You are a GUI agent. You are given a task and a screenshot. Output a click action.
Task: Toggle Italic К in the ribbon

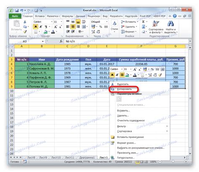(41, 27)
